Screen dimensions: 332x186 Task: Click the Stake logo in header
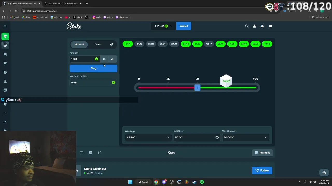coord(74,26)
